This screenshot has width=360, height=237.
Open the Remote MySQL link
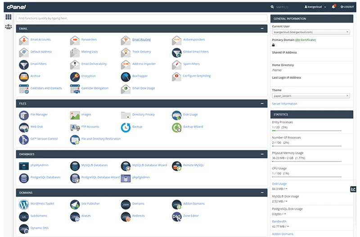193,165
